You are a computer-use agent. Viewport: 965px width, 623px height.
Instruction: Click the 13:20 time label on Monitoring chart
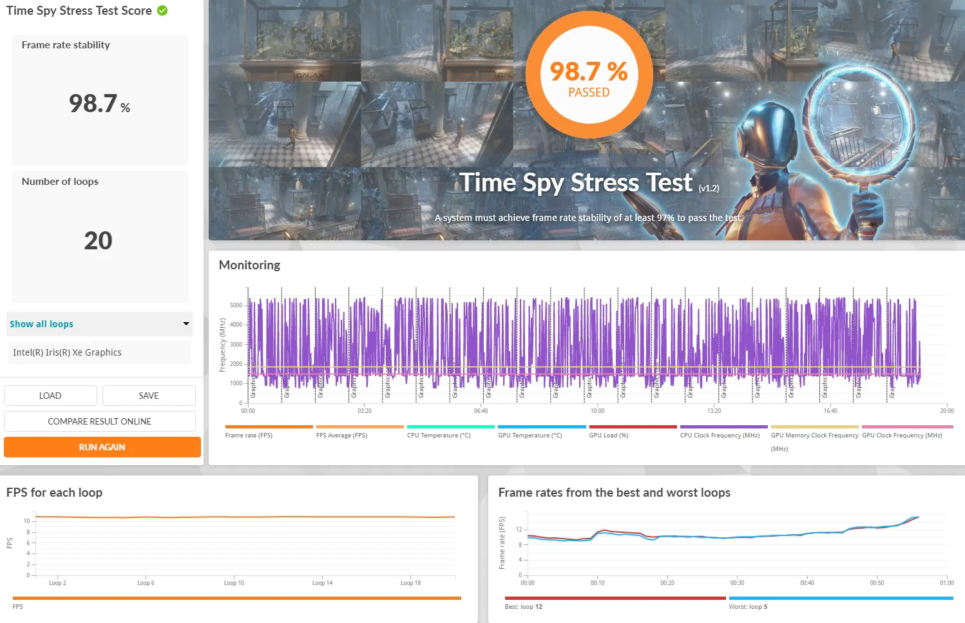click(714, 411)
